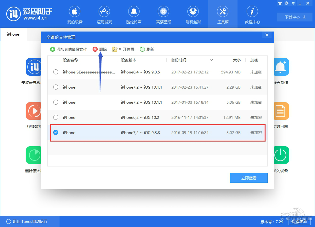
Task: Click the 删除 delete button
Action: [100, 49]
